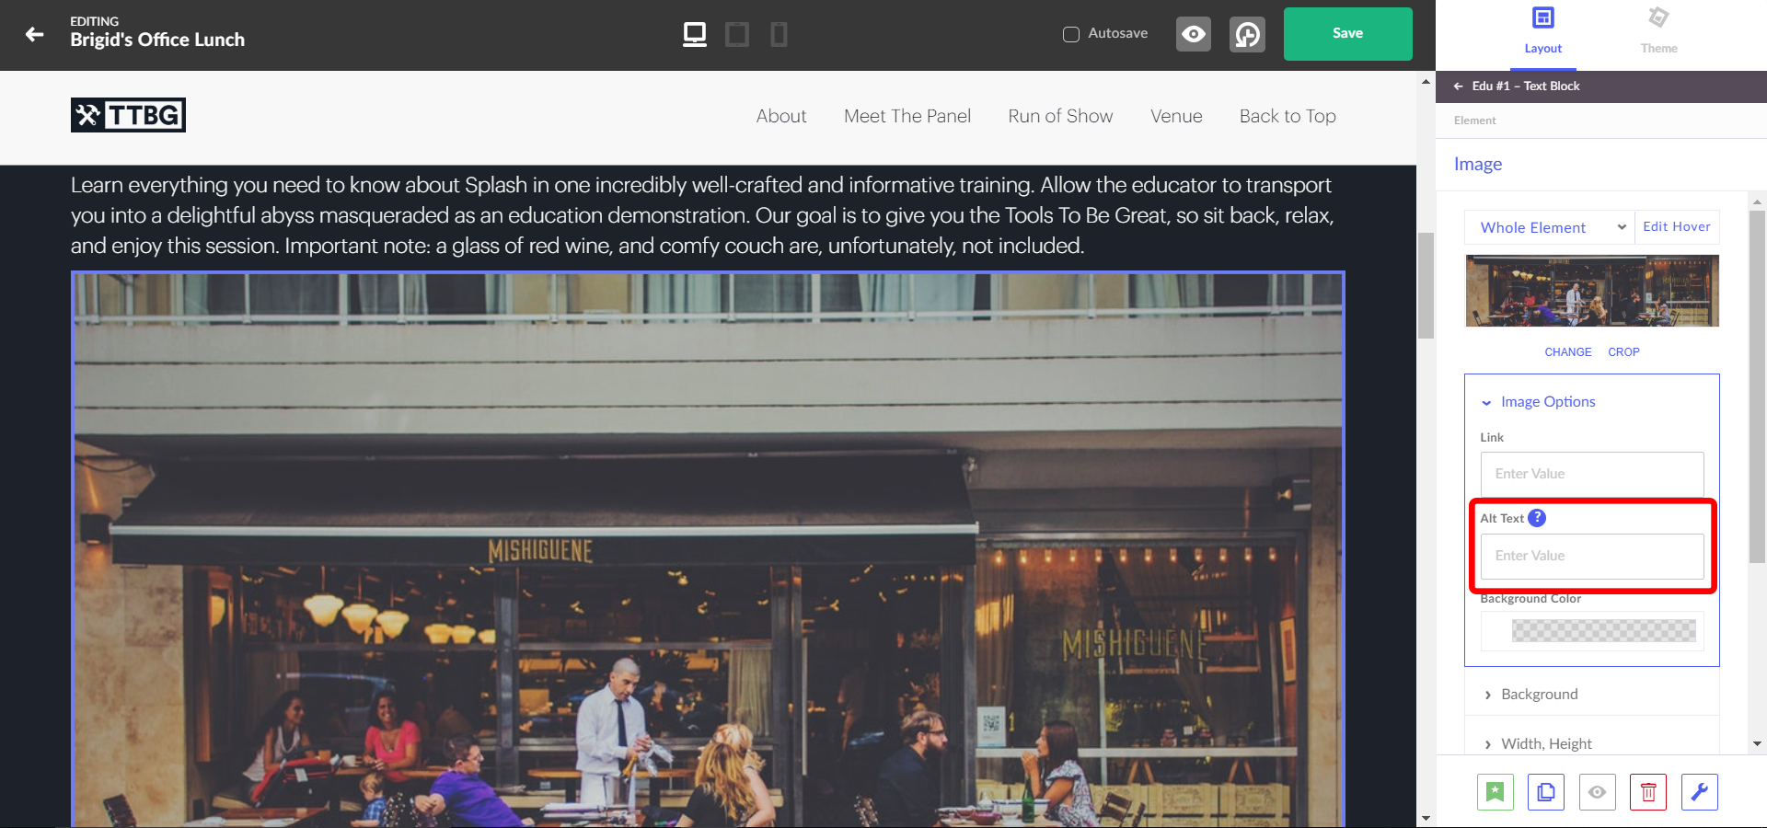Click CHANGE to replace the image
Viewport: 1767px width, 828px height.
1568,352
